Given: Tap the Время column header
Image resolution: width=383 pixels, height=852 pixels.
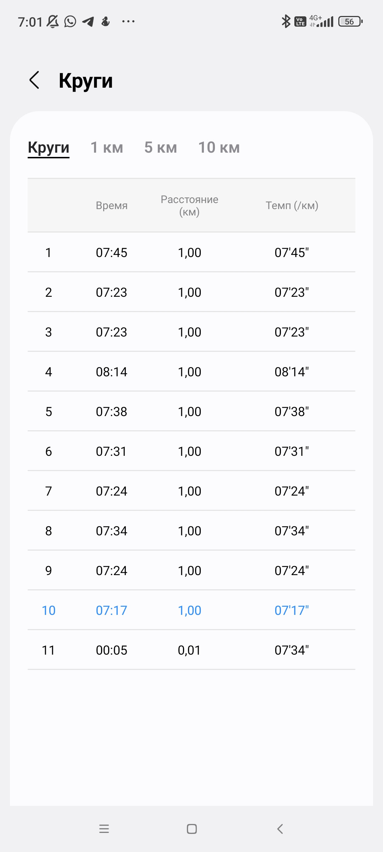Looking at the screenshot, I should click(x=112, y=206).
